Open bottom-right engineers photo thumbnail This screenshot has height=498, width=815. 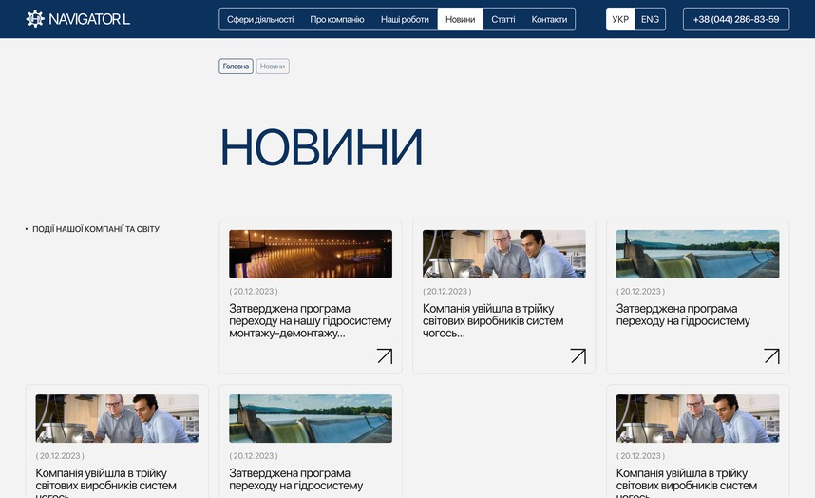coord(697,418)
